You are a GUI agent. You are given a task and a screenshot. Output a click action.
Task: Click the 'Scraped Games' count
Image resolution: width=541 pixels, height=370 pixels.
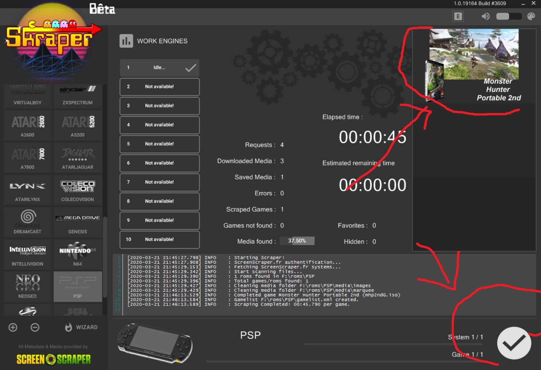[282, 209]
